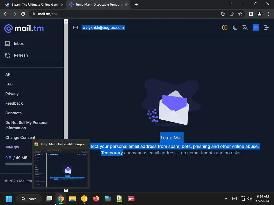Screen dimensions: 274x205
Task: Open the FAQ link
Action: (x=9, y=84)
